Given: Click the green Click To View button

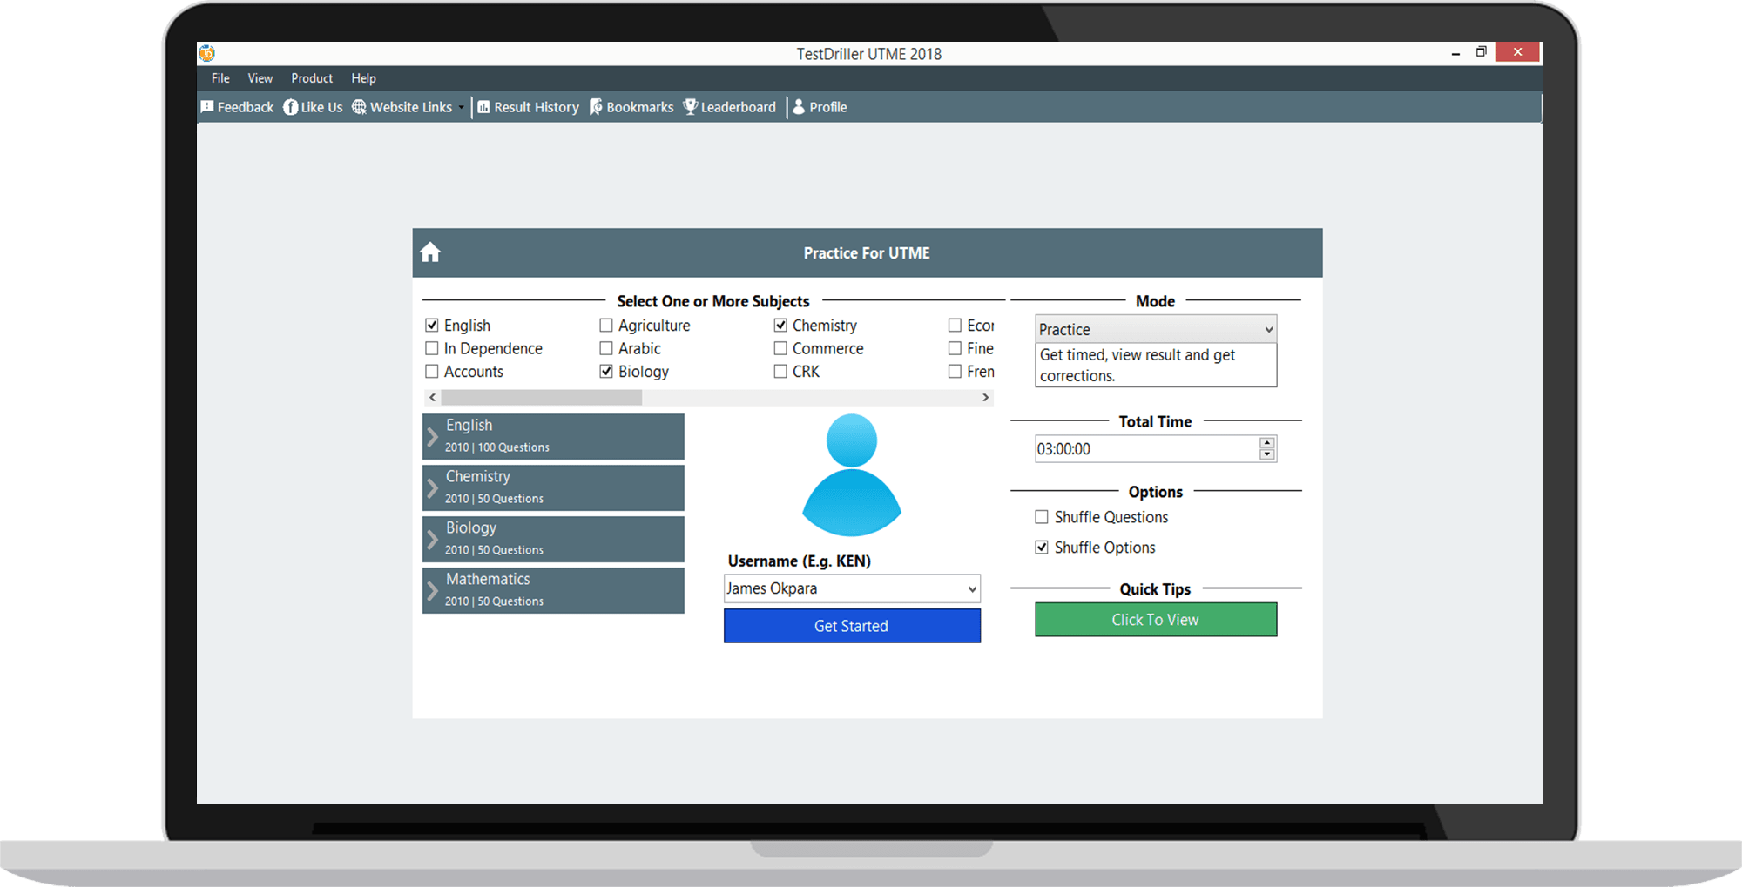Looking at the screenshot, I should pyautogui.click(x=1155, y=620).
